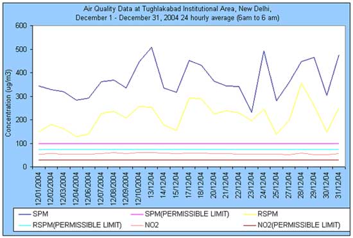Click the x-axis date 20/12/04
353x238 pixels.
(x=214, y=185)
